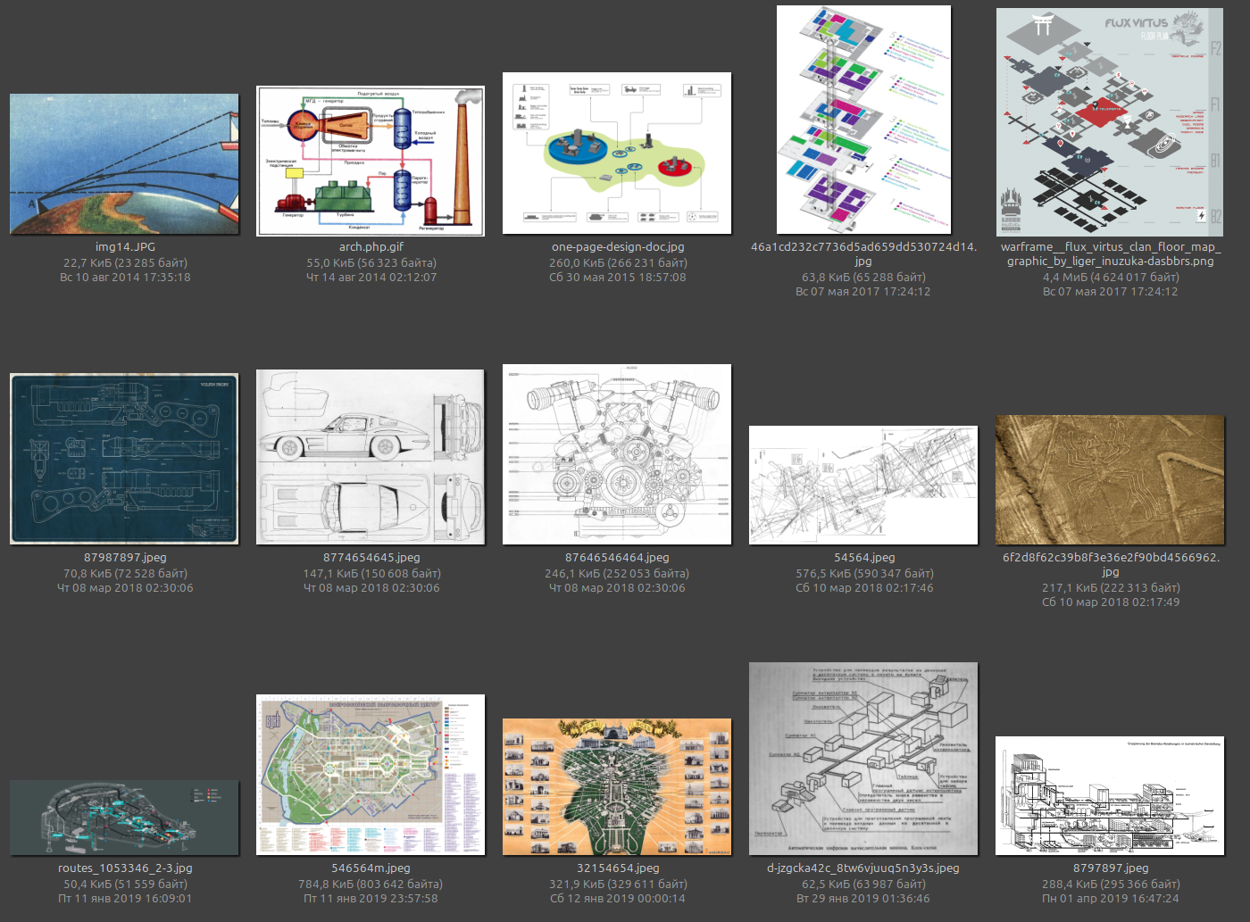The height and width of the screenshot is (922, 1250).
Task: Select the file name one-page-design-doc.jpg
Action: pyautogui.click(x=618, y=247)
